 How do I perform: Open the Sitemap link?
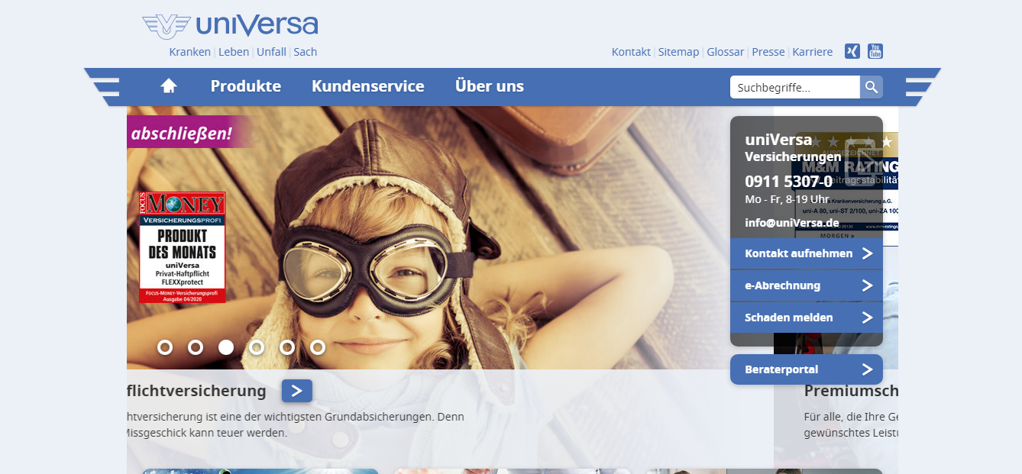[678, 52]
